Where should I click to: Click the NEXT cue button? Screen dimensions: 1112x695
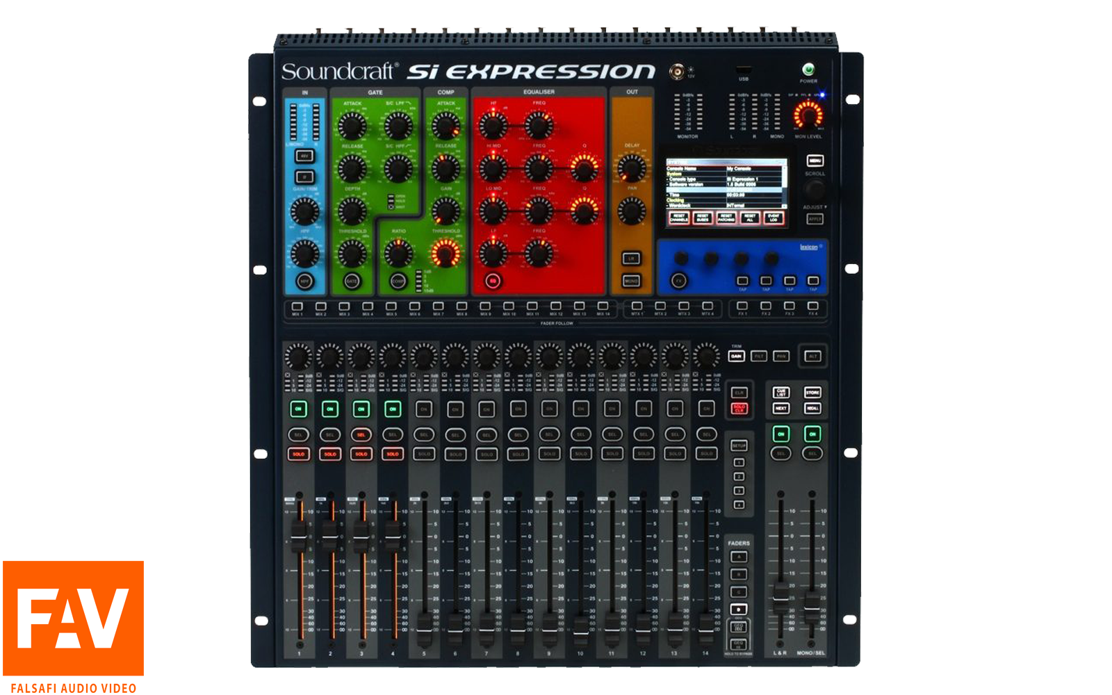(780, 408)
